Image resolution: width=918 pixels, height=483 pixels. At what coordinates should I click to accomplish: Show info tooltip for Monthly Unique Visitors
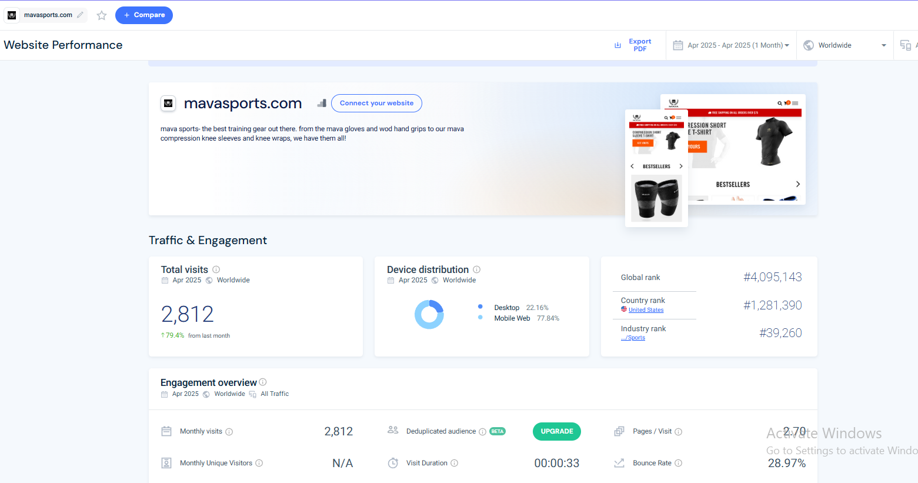[x=259, y=463]
